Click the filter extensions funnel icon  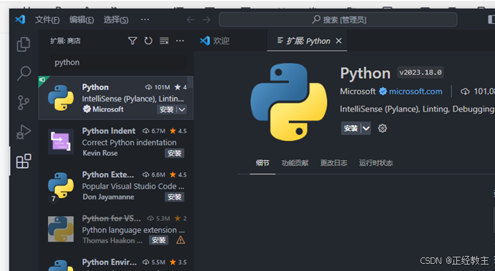pos(132,41)
